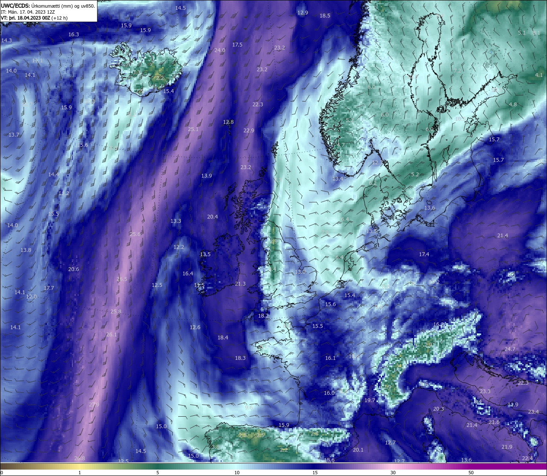Click the map value 26.8 at bottom left
This screenshot has width=547, height=476.
click(79, 458)
